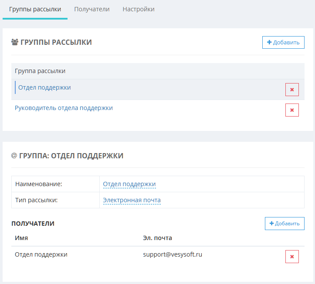Delete the support@vesysoft.ru recipient
Screen dimensions: 315x284
[292, 257]
